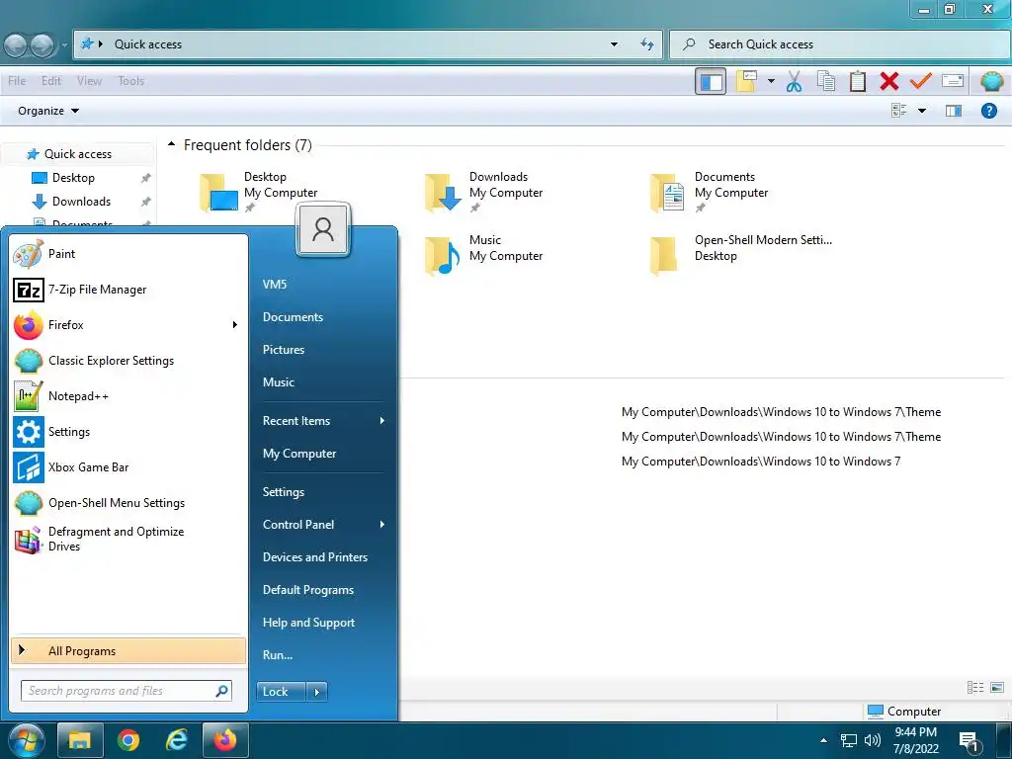Image resolution: width=1012 pixels, height=759 pixels.
Task: Click the user account picture
Action: (323, 229)
